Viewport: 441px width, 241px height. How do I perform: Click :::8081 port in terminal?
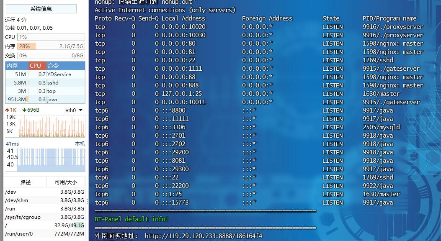174,161
